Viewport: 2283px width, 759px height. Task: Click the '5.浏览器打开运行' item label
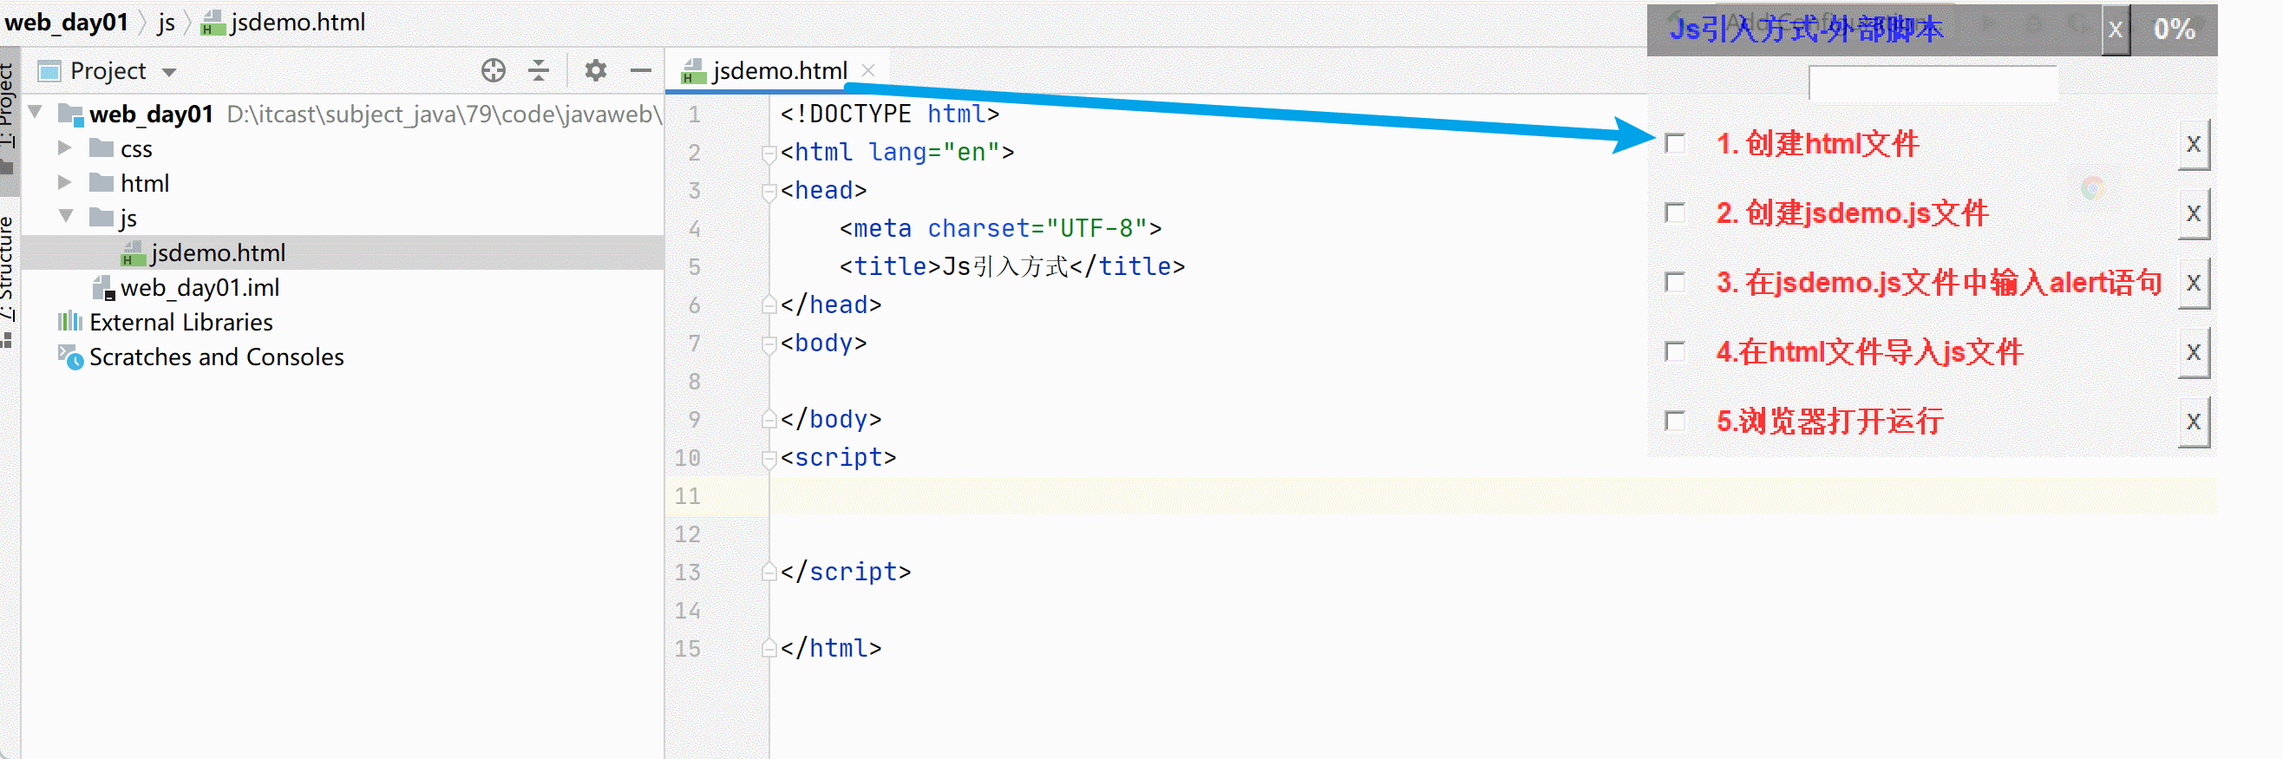point(1829,422)
